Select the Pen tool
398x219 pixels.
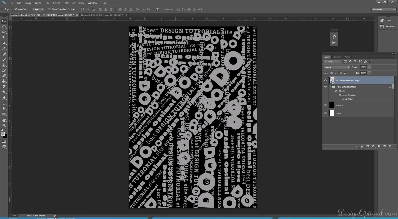point(4,98)
